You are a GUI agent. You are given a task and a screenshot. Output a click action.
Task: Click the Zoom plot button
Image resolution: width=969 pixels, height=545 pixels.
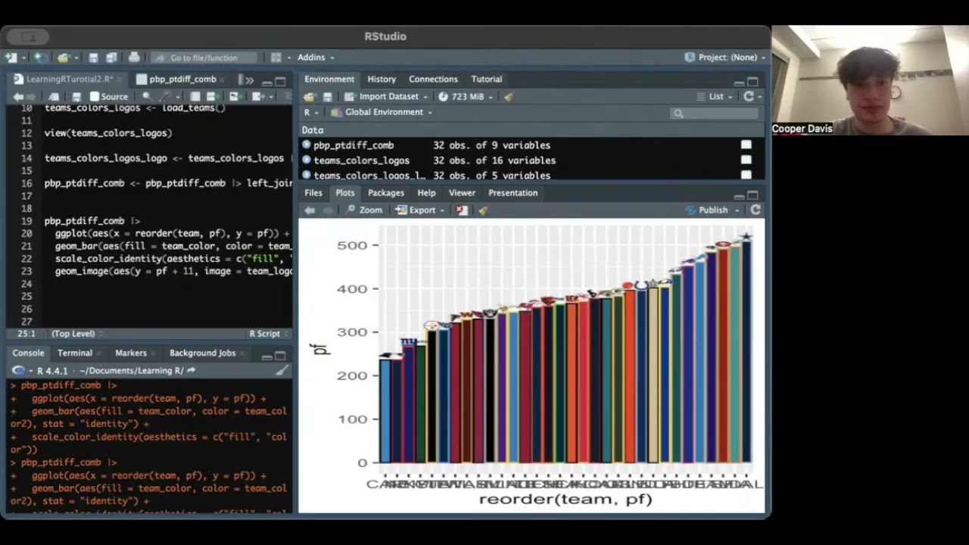click(x=364, y=210)
